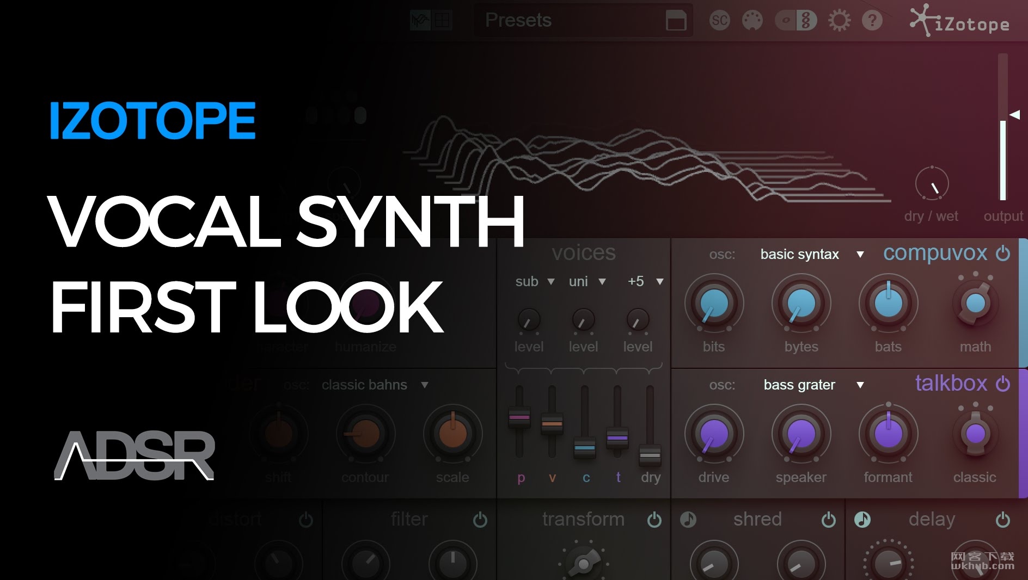This screenshot has width=1028, height=580.
Task: Click the t talkbox mix fader
Action: pyautogui.click(x=617, y=437)
